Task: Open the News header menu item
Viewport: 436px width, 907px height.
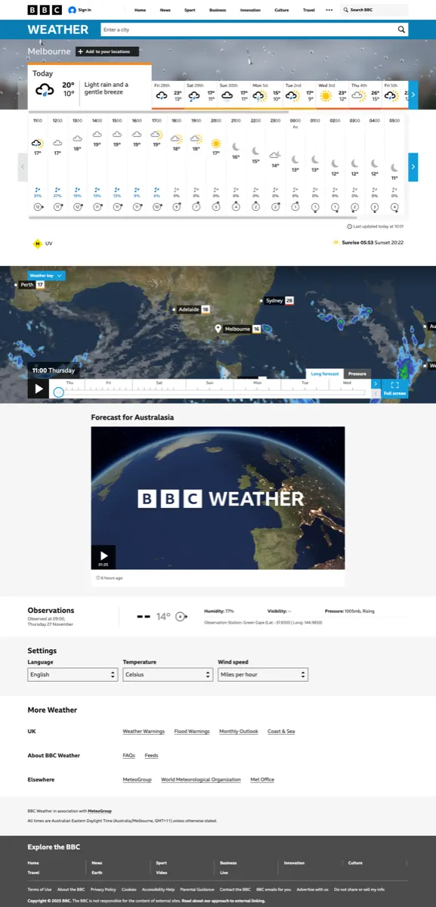Action: (165, 11)
